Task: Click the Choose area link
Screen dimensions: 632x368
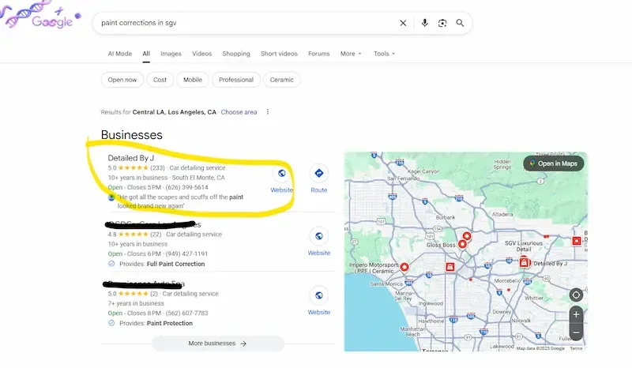Action: point(239,112)
